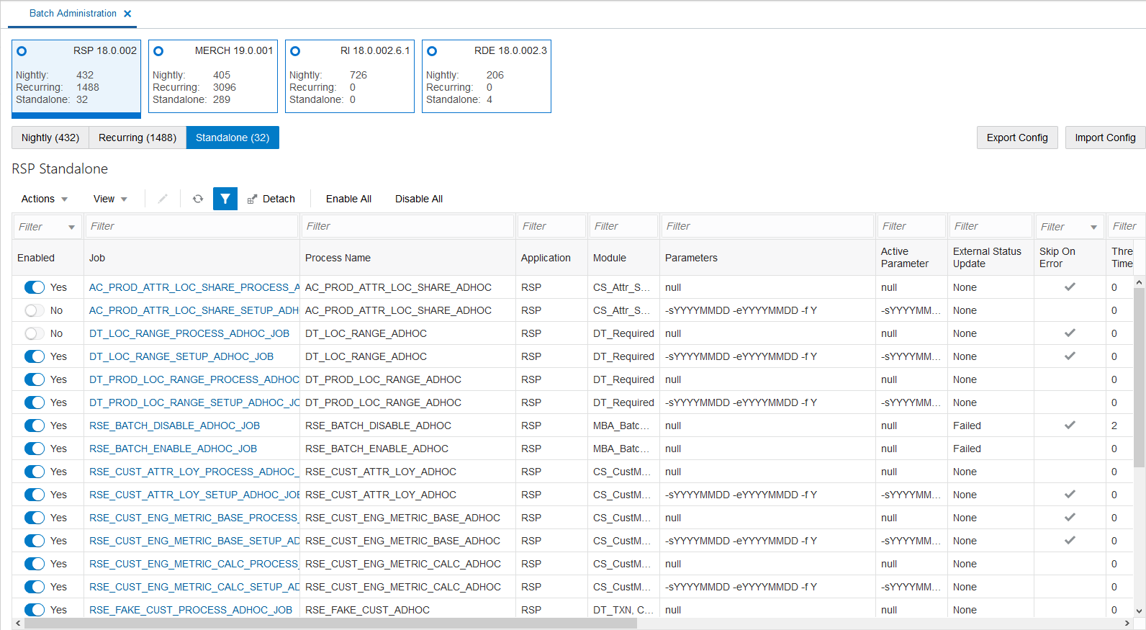Click Skip On Error checkmark for RSE_CUST_ATTR_LOY_SETUP row
Viewport: 1146px width, 630px height.
1070,494
